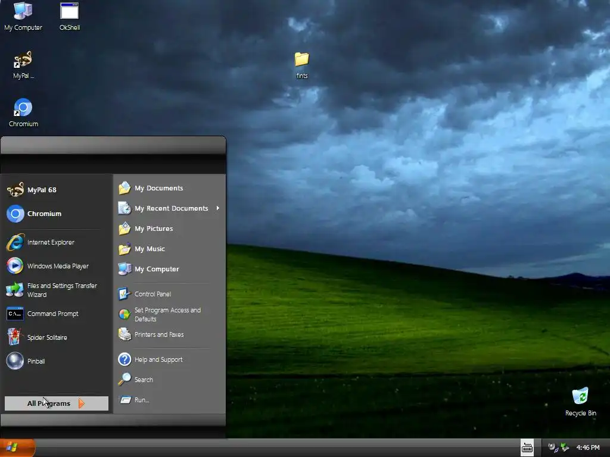This screenshot has width=610, height=457.
Task: Click the "Help and Support" label text
Action: click(158, 359)
